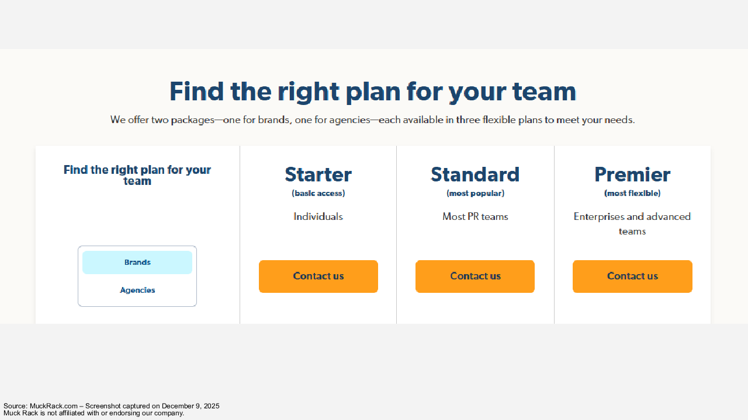Click the subtitle about two packages
This screenshot has width=748, height=420.
373,120
